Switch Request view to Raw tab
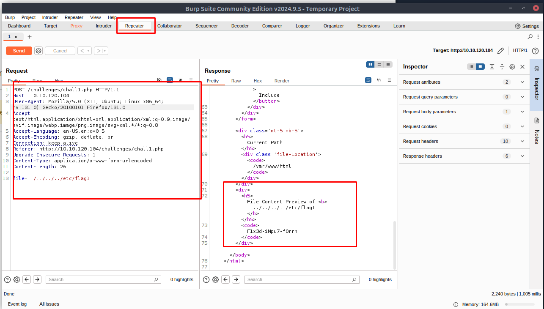Viewport: 544px width, 309px height. (x=37, y=81)
